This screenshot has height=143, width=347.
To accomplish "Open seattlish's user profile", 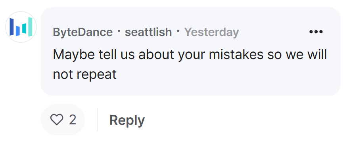I will coord(148,32).
